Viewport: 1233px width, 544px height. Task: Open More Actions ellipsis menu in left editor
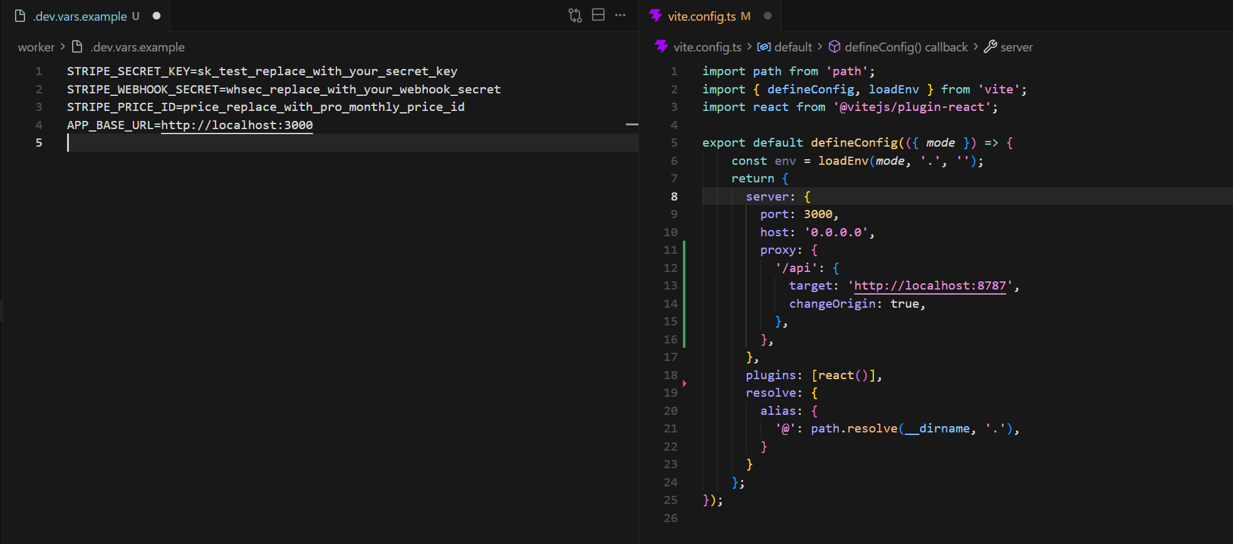click(620, 15)
